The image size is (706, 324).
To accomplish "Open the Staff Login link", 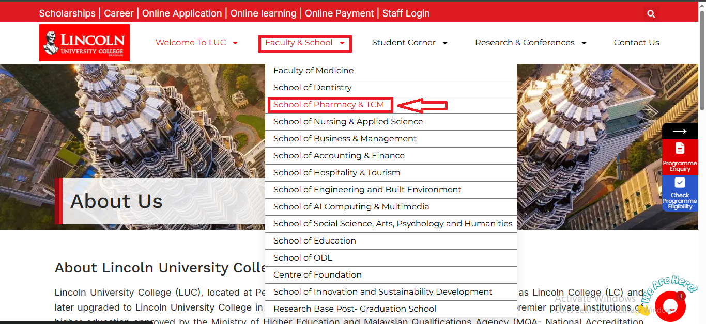I will (406, 13).
